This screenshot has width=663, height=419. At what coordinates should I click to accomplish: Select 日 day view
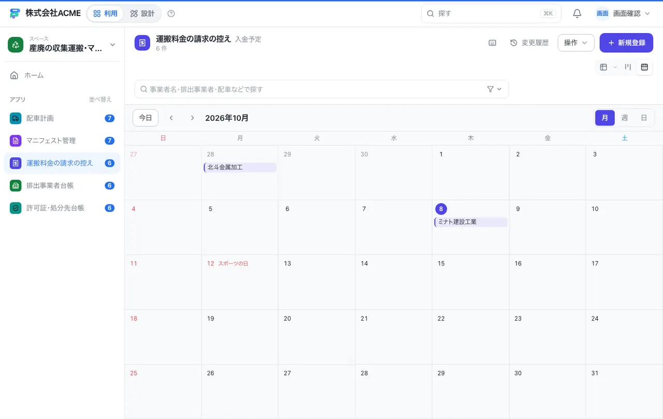pos(644,118)
